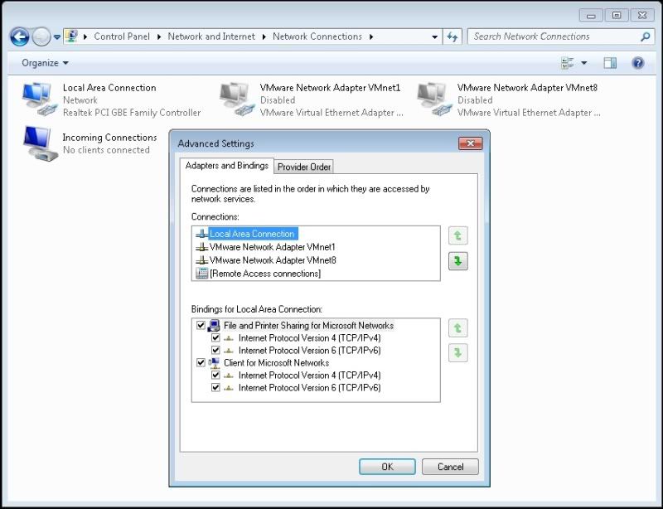Uncheck TCP/IPv4 under Client for Microsoft Networks
Image resolution: width=663 pixels, height=509 pixels.
[x=215, y=375]
